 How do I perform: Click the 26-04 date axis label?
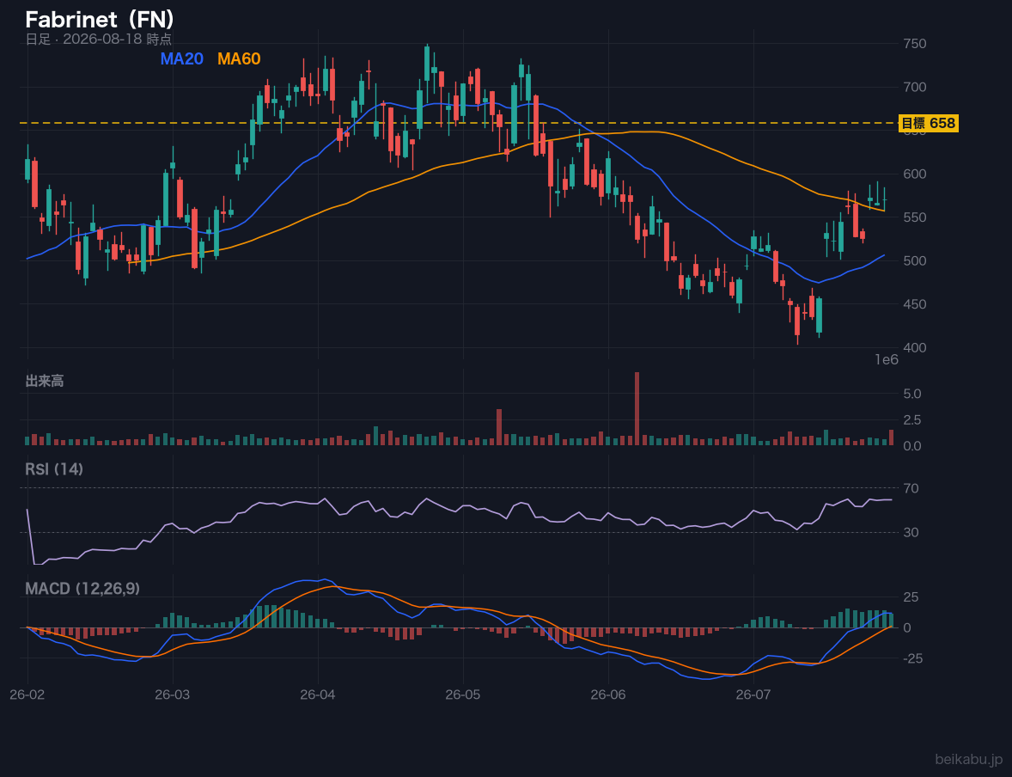318,695
